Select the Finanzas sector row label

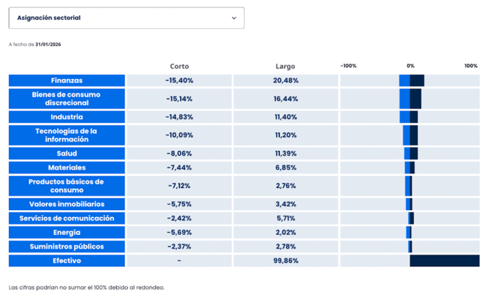pos(67,80)
